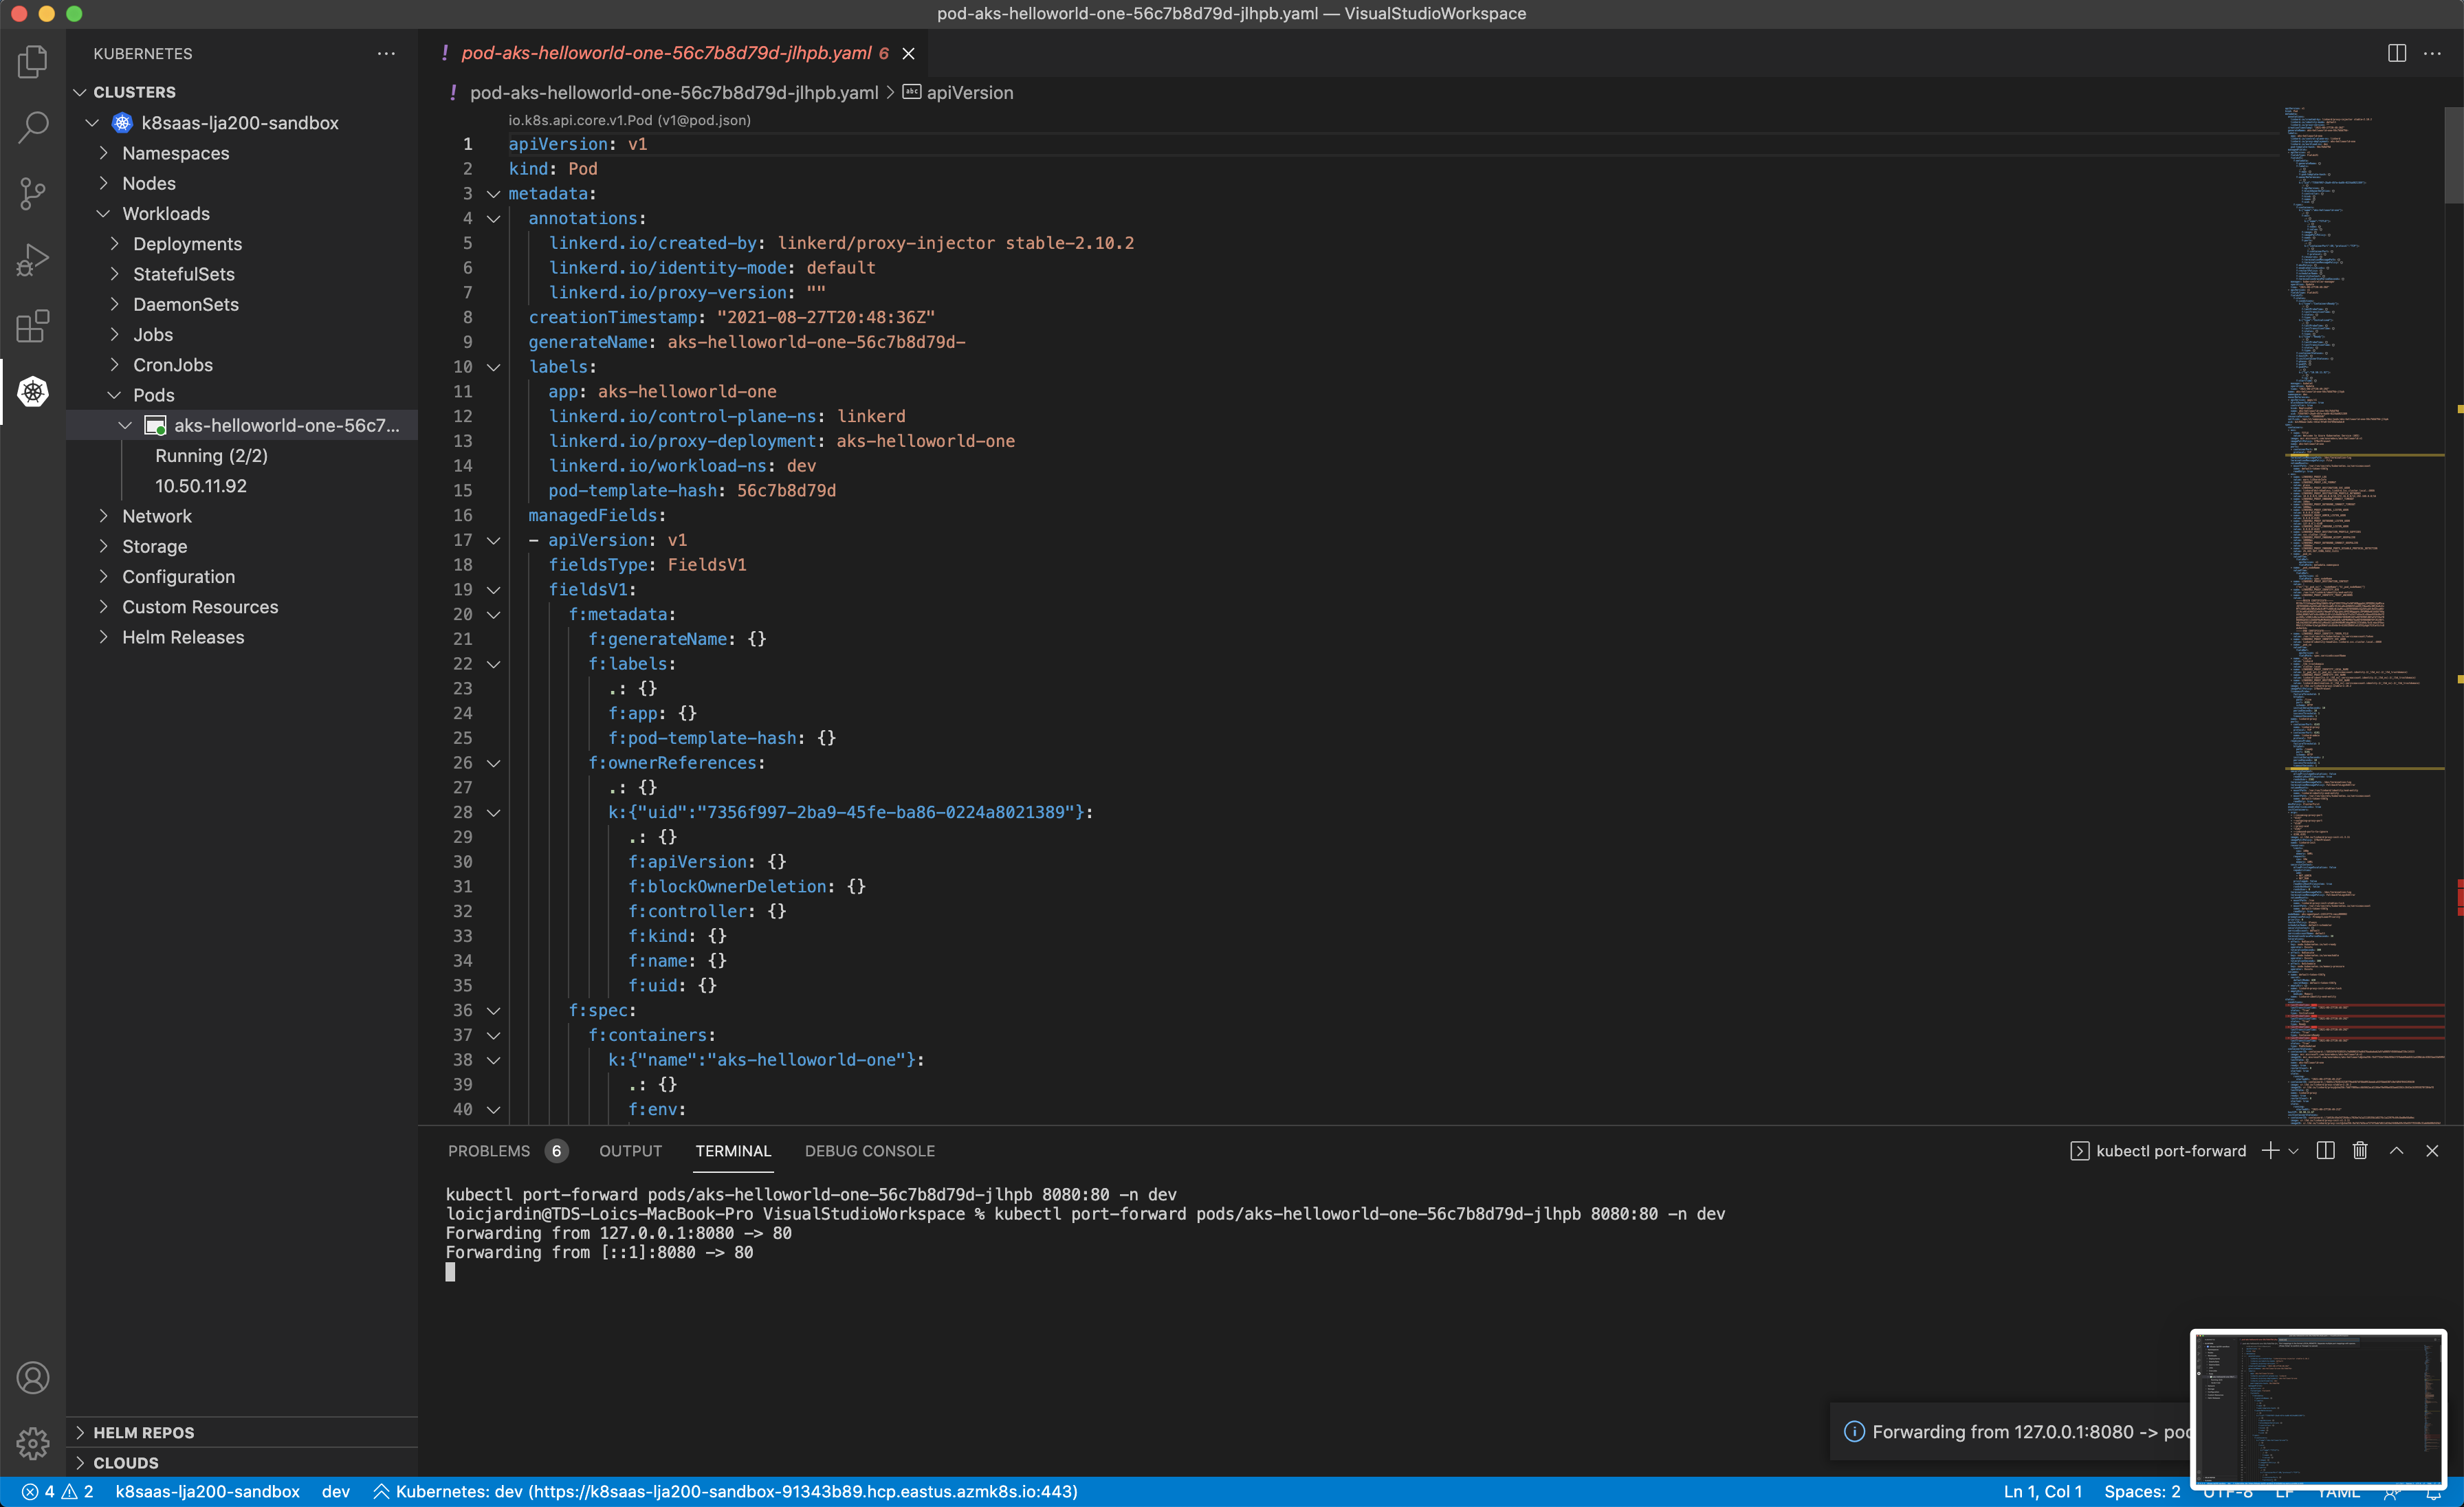Open the Extensions view icon

(33, 325)
